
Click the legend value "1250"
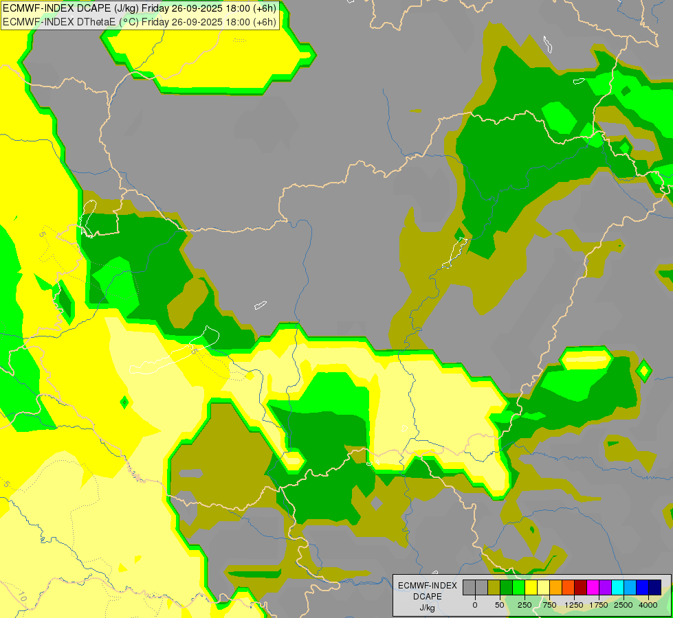(x=574, y=605)
